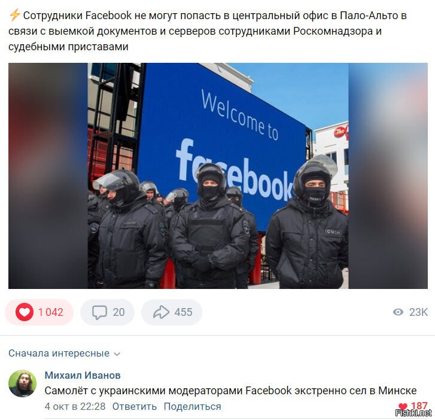Image resolution: width=435 pixels, height=420 pixels.
Task: Click the share count 455
Action: tap(183, 312)
